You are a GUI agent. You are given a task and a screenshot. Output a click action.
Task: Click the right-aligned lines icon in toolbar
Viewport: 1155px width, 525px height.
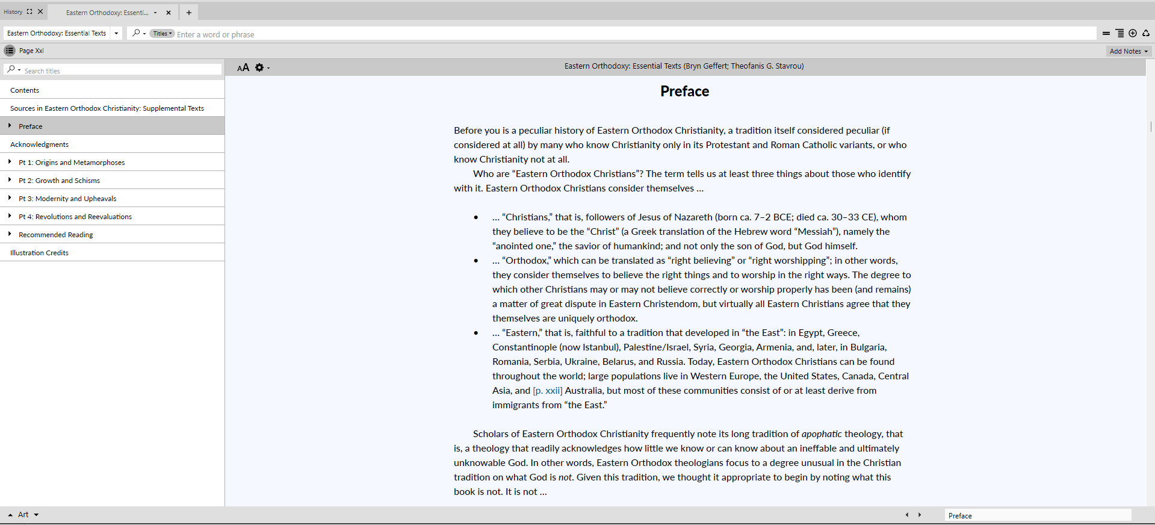[1119, 34]
